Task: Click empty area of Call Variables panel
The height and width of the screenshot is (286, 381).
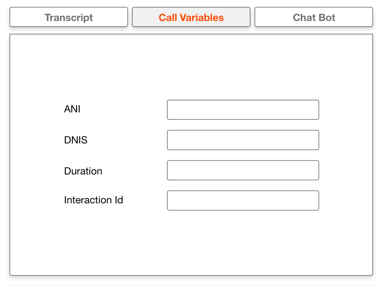Action: 191,245
